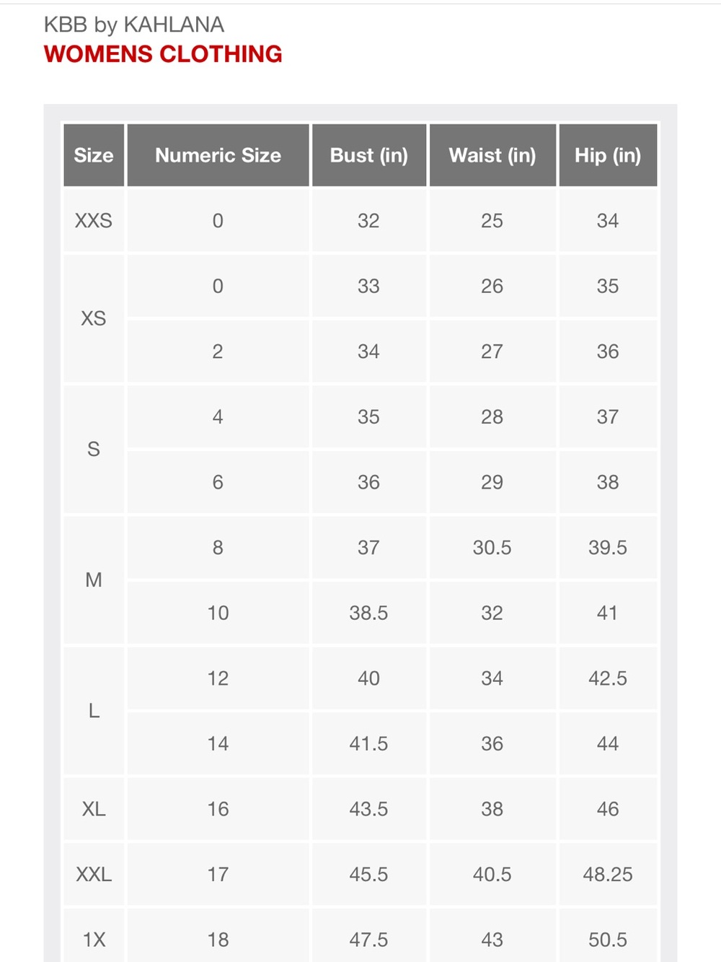Screen dimensions: 721x962
Task: Click hip value 48.25 in XXL row
Action: click(608, 875)
